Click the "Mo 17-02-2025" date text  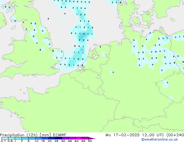[x=122, y=135]
